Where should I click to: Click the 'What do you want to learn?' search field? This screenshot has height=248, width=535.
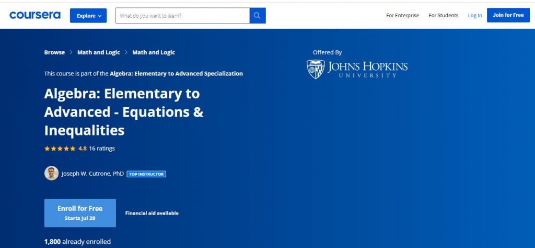[182, 16]
